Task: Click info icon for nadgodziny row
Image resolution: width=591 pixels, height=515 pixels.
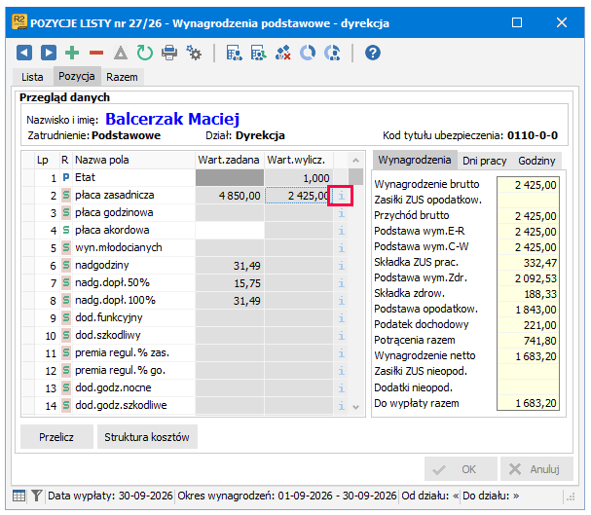Action: click(341, 266)
